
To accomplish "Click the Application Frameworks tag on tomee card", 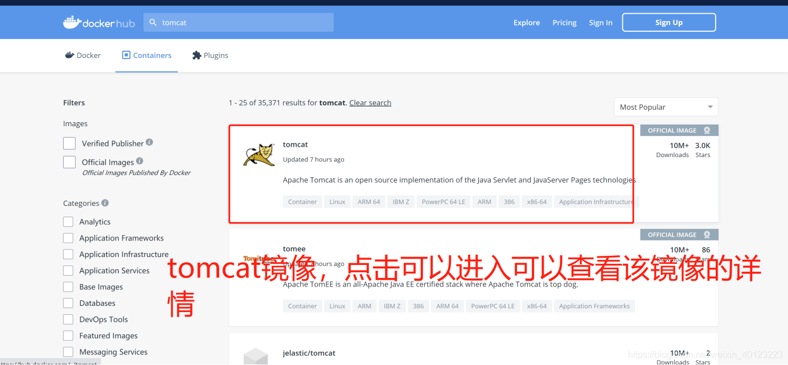I will click(594, 306).
